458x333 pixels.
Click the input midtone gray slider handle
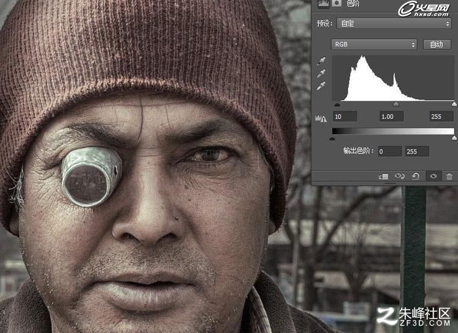coord(396,104)
